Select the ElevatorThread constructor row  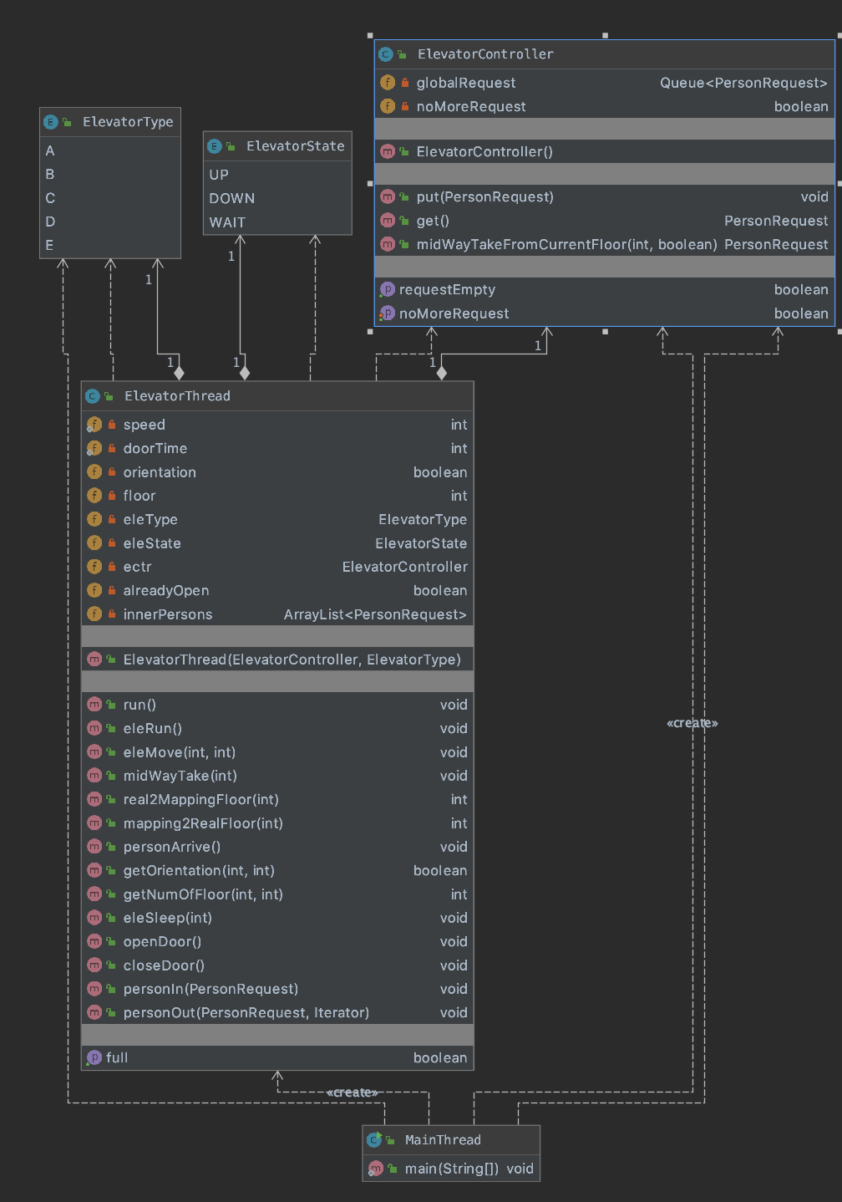[x=277, y=660]
